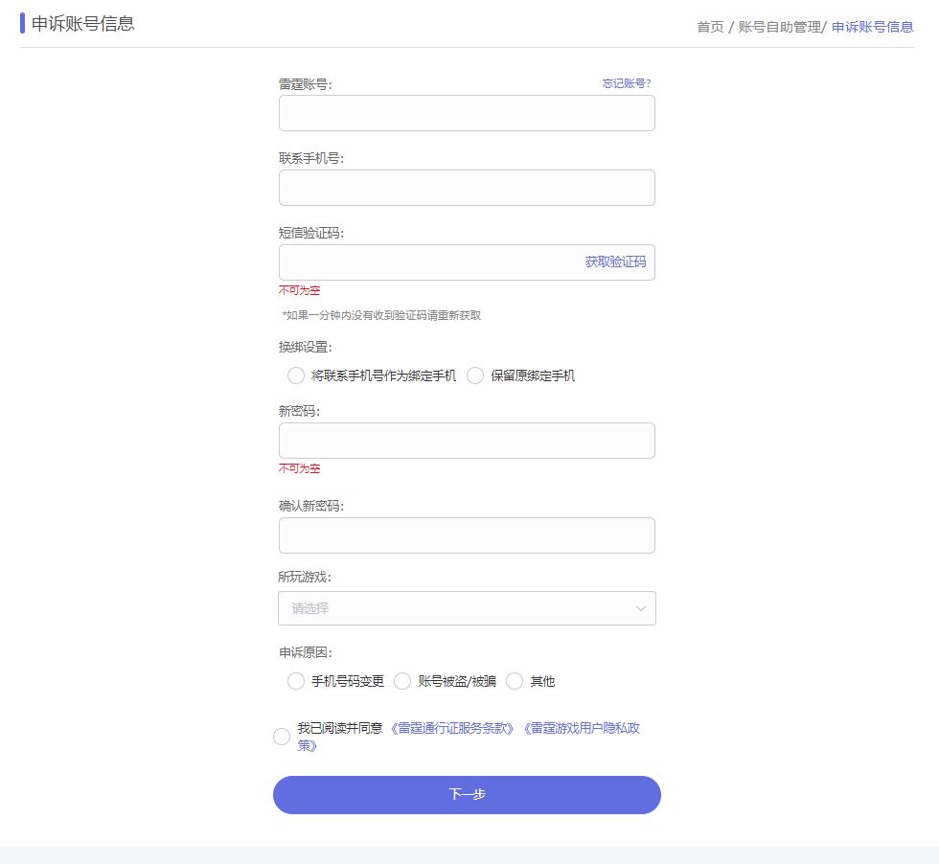Image resolution: width=939 pixels, height=864 pixels.
Task: Choose 手机号码变更 as the appeal reason
Action: click(x=296, y=681)
